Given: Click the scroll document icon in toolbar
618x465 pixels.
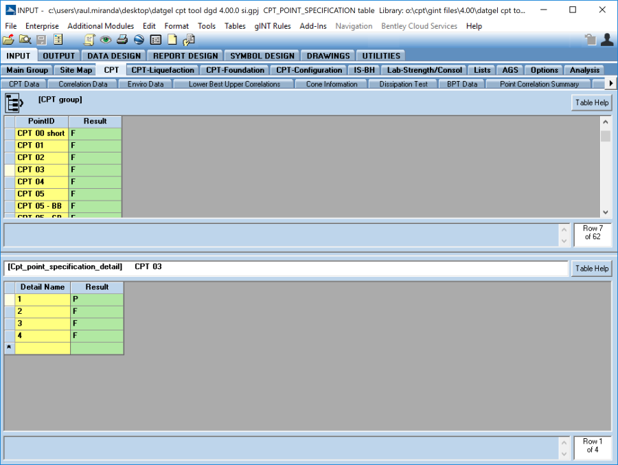Looking at the screenshot, I should (x=89, y=40).
